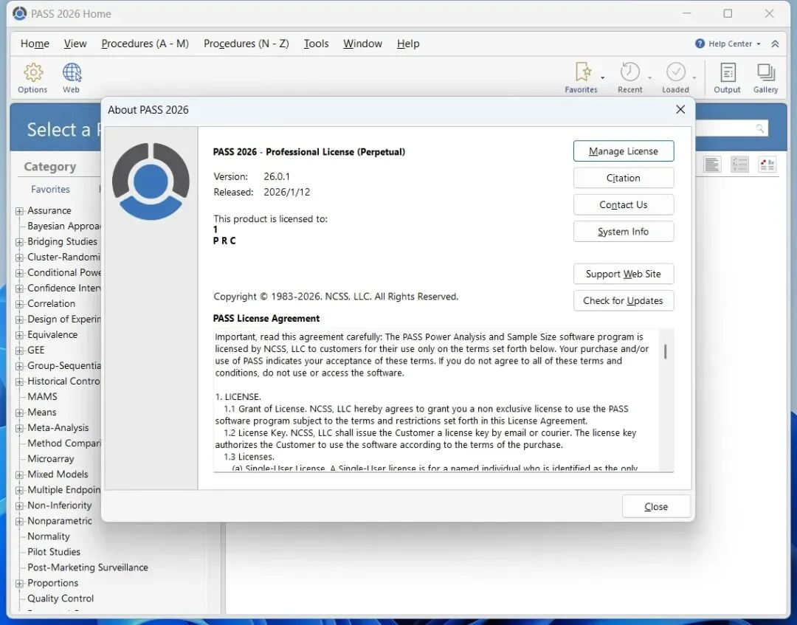Open the Procedures (N - Z) menu
This screenshot has height=625, width=797.
pos(246,44)
